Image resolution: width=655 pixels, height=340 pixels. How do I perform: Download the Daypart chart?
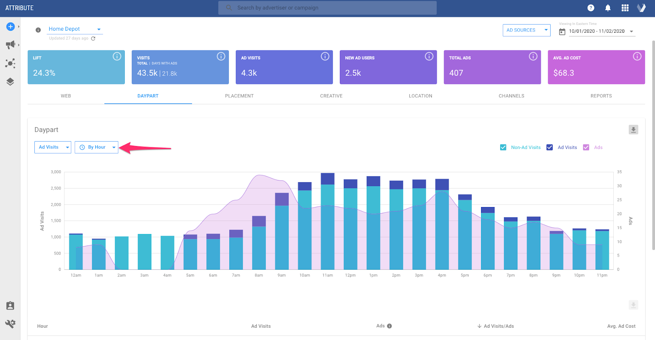point(633,130)
